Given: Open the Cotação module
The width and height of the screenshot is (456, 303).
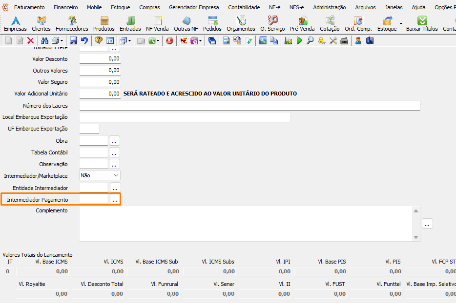Looking at the screenshot, I should [x=330, y=24].
